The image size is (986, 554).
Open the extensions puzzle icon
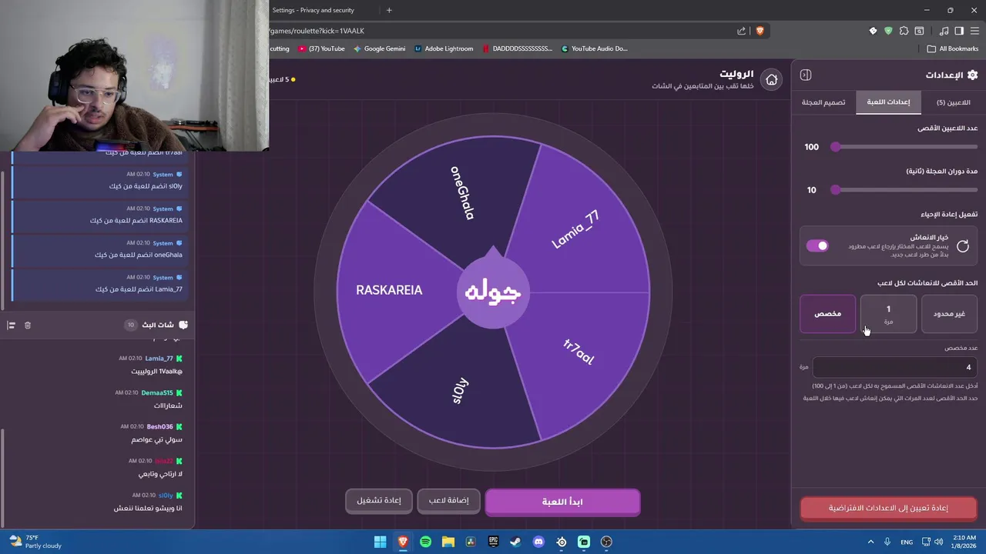point(904,31)
